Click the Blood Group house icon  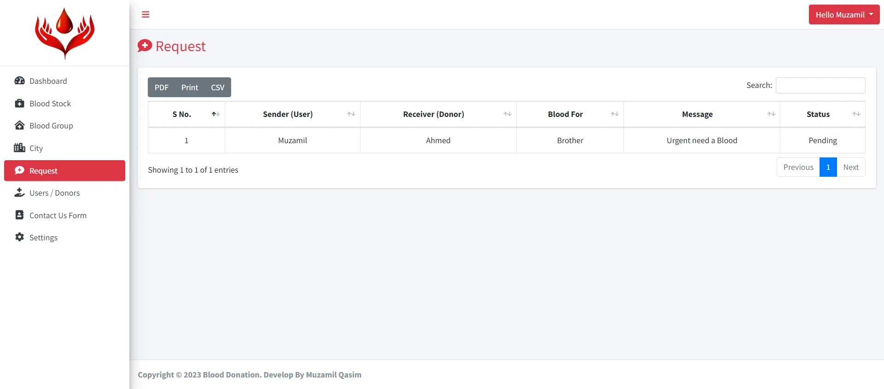click(x=19, y=126)
